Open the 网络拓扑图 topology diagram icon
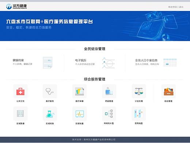This screenshot has height=143, width=190. tap(109, 114)
